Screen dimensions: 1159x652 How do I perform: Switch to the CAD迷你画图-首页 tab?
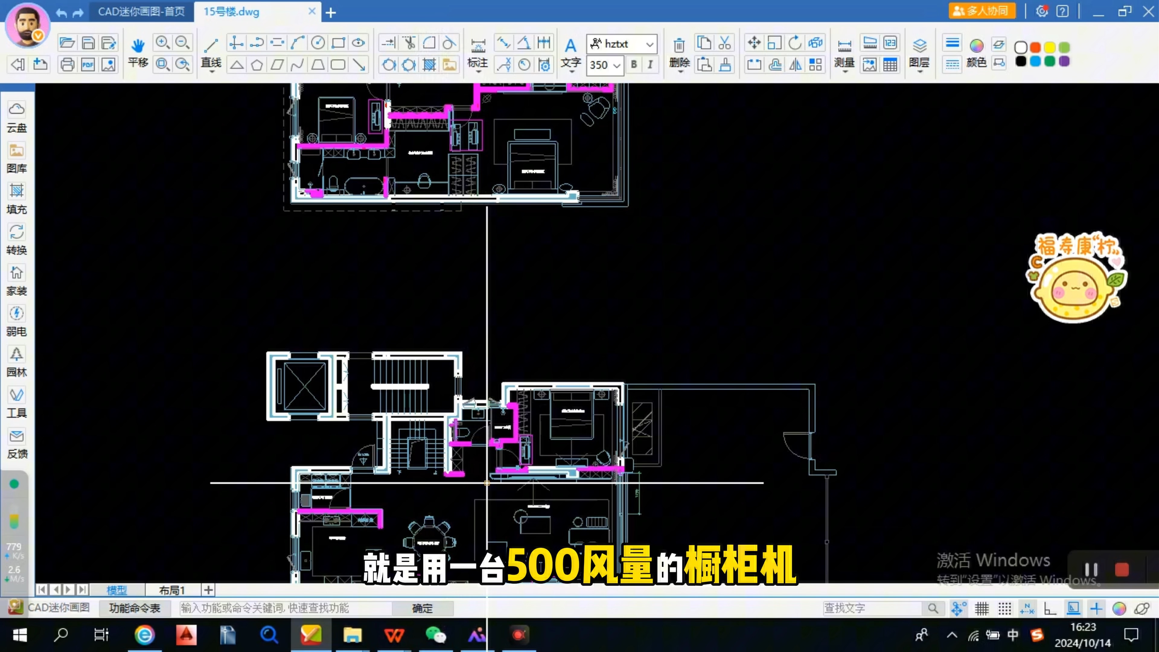[x=141, y=12]
